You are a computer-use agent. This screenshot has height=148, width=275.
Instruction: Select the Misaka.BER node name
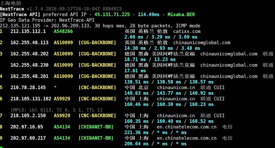coord(181,14)
